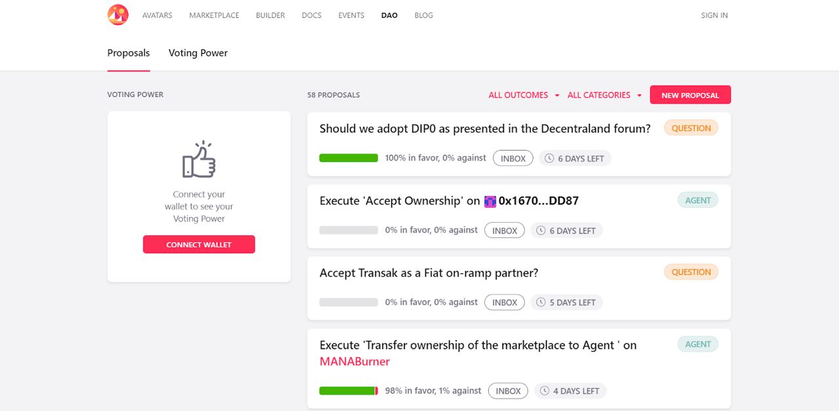Click the Question badge on the DIP0 proposal

(691, 128)
